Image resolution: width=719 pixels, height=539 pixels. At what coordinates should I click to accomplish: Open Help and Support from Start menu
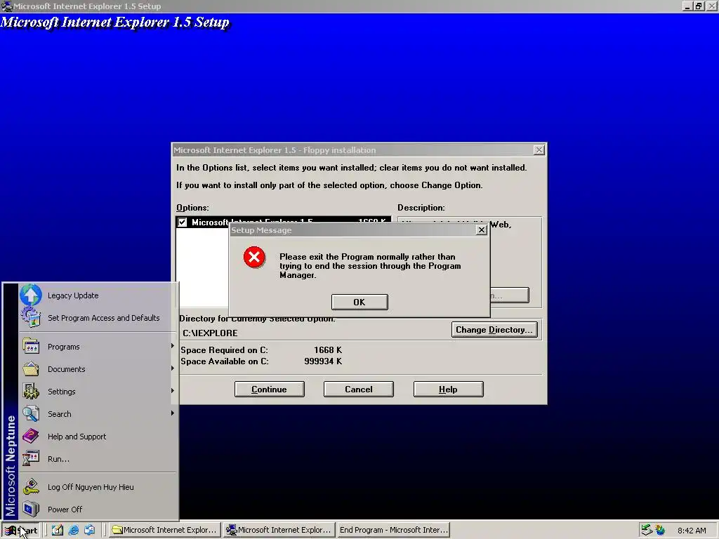pyautogui.click(x=97, y=437)
